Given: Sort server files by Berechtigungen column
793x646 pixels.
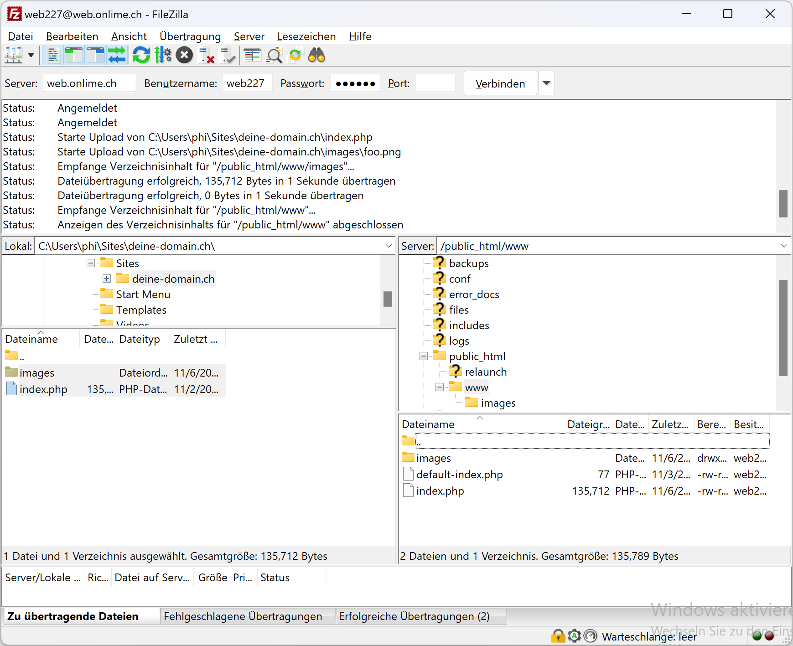Looking at the screenshot, I should click(x=712, y=424).
